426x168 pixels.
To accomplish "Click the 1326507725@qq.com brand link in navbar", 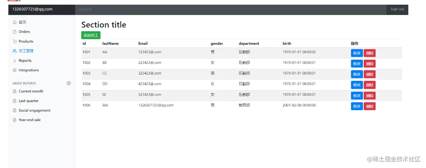I will click(32, 9).
